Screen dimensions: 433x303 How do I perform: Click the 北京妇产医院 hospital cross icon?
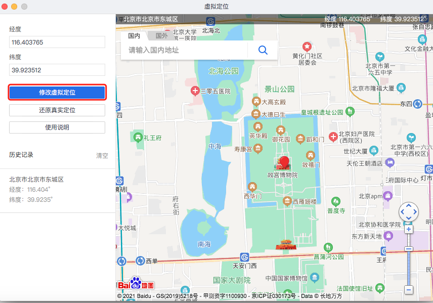tap(333, 137)
